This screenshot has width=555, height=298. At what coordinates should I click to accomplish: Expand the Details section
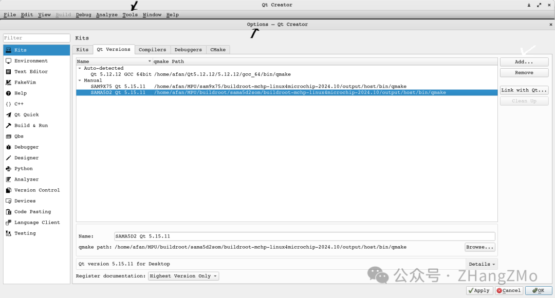482,264
